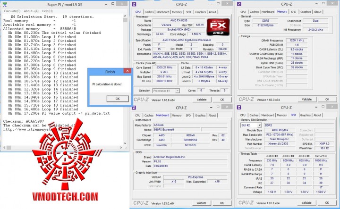Click the Part Number Xtreem-LV-2133
The image size is (340, 209).
click(x=280, y=144)
